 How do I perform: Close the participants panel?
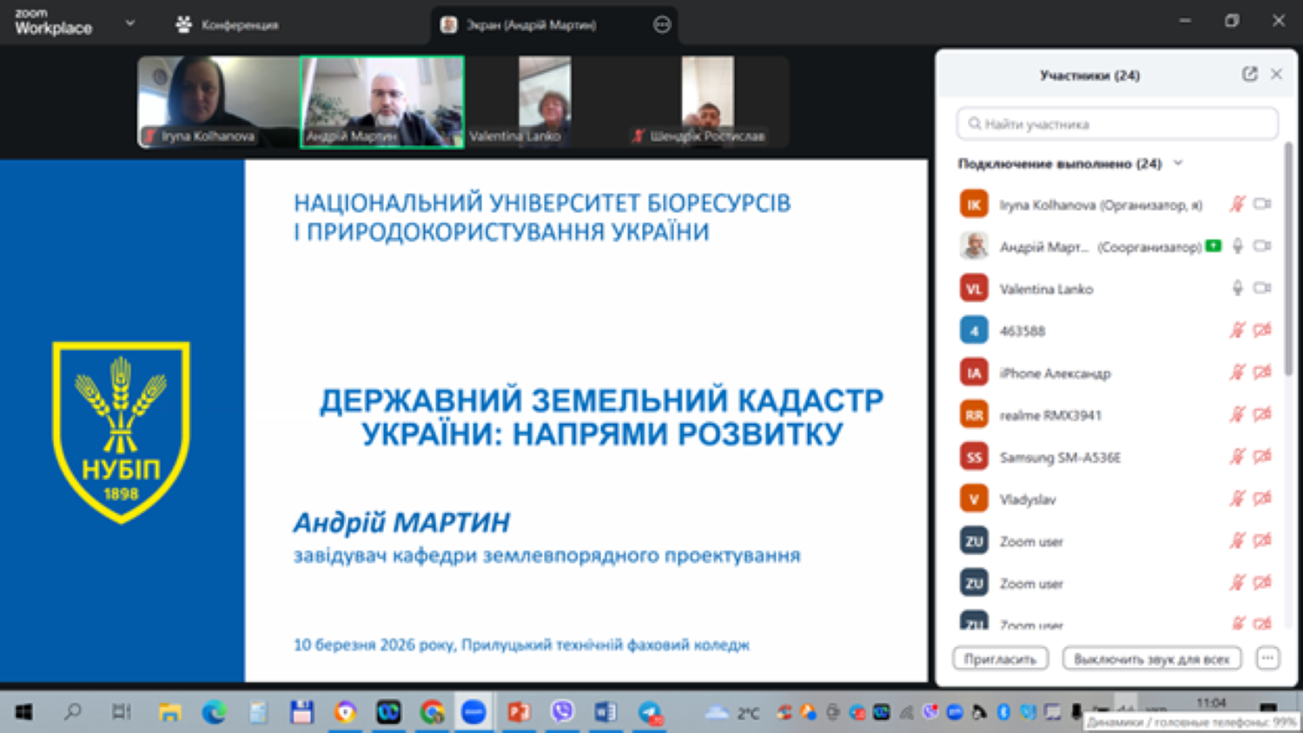1276,75
